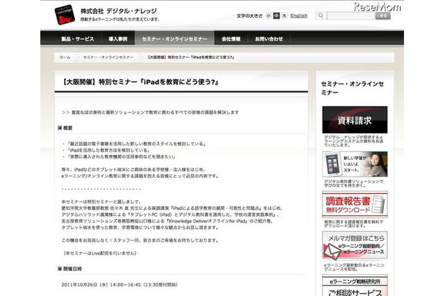Viewport: 445px width, 296px height.
Task: Click caption デジタル教科書ソリューションで学びの全てを持ち歩く
Action: [x=353, y=183]
